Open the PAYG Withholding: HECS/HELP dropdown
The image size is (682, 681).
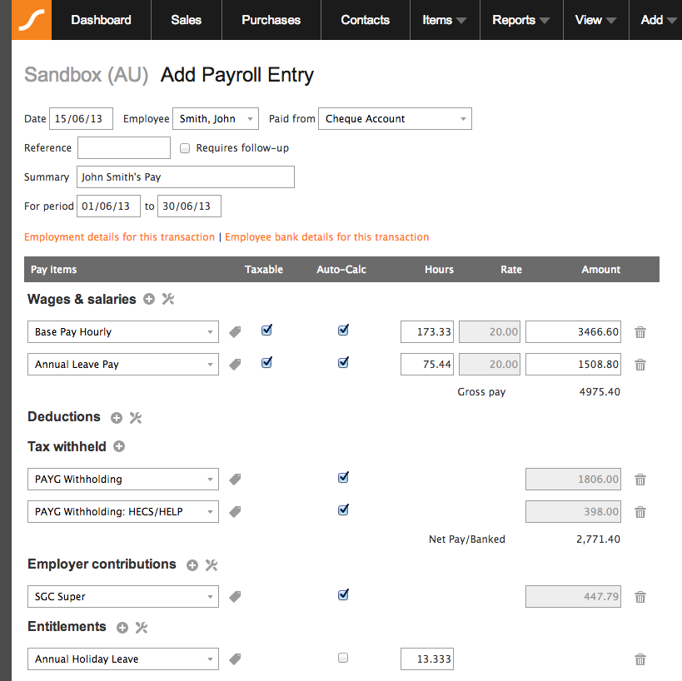(x=123, y=511)
